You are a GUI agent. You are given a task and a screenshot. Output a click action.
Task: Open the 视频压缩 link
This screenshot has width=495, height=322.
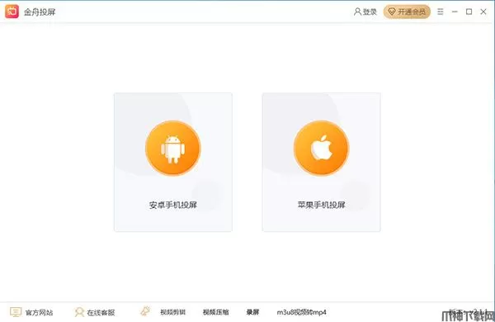[215, 312]
